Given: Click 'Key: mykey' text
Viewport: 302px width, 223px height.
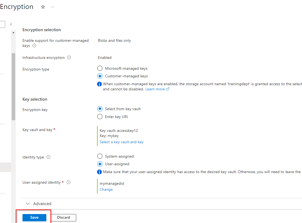Looking at the screenshot, I should click(x=109, y=136).
